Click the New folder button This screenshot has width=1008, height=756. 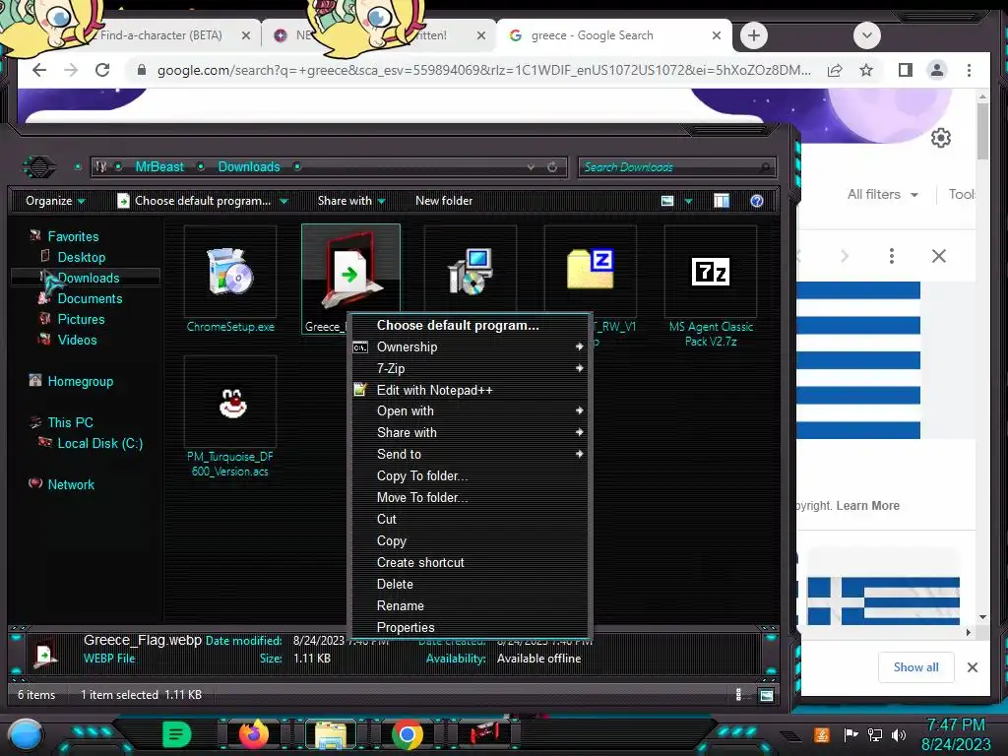(x=444, y=201)
